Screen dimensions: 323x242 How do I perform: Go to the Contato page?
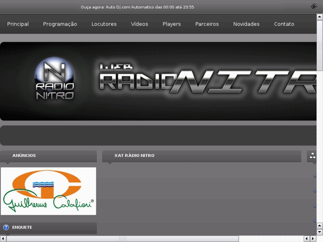pyautogui.click(x=284, y=24)
